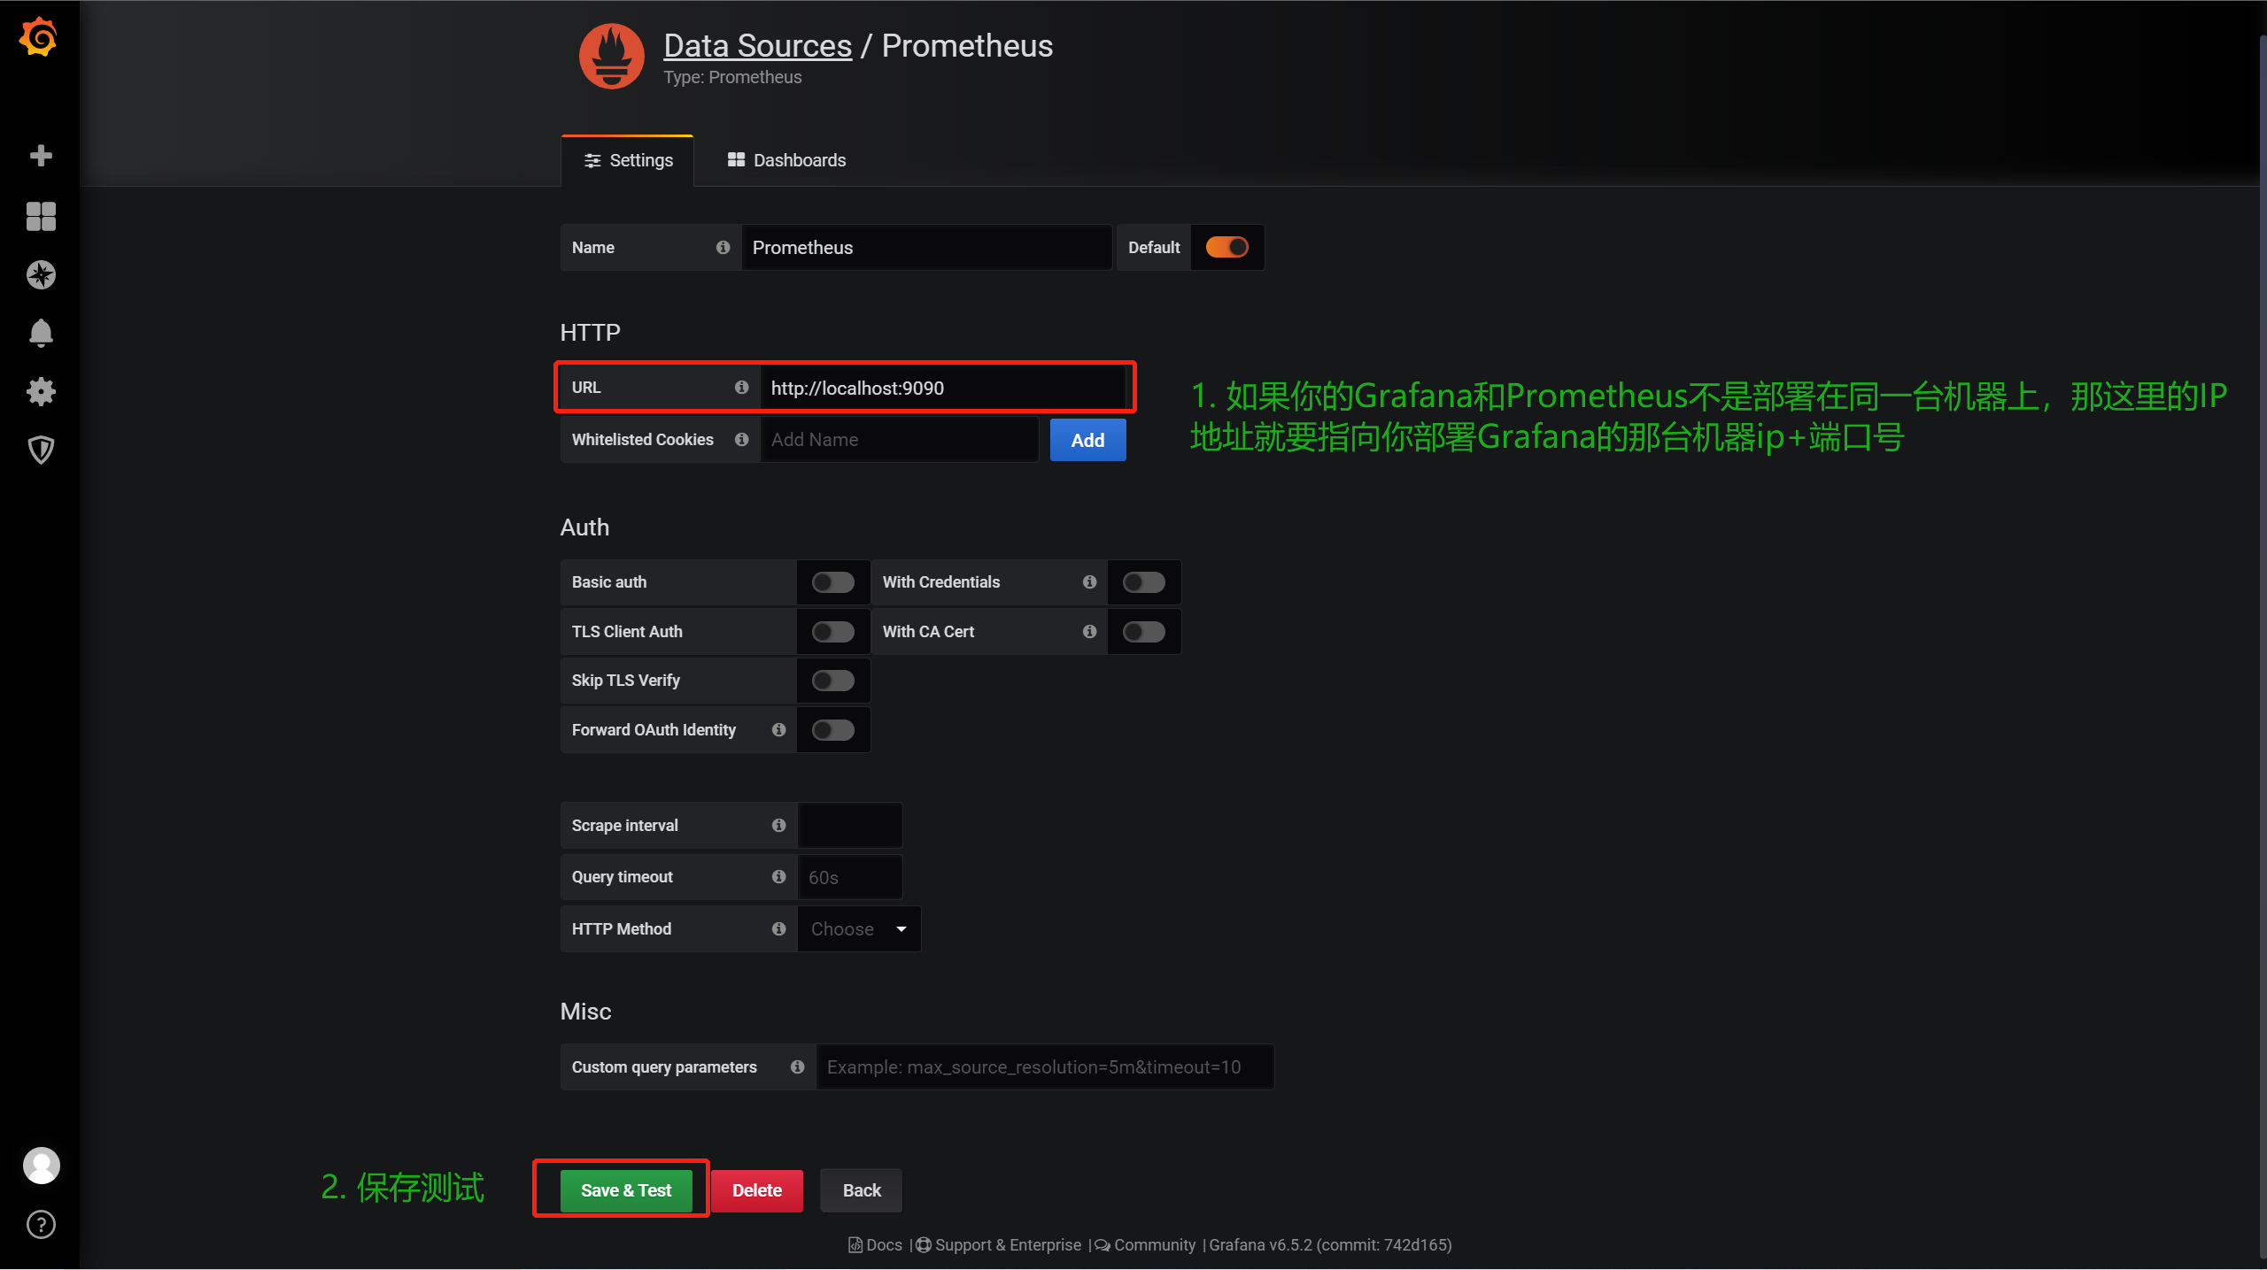The height and width of the screenshot is (1270, 2267).
Task: Click the Grafana logo home icon
Action: coord(39,37)
